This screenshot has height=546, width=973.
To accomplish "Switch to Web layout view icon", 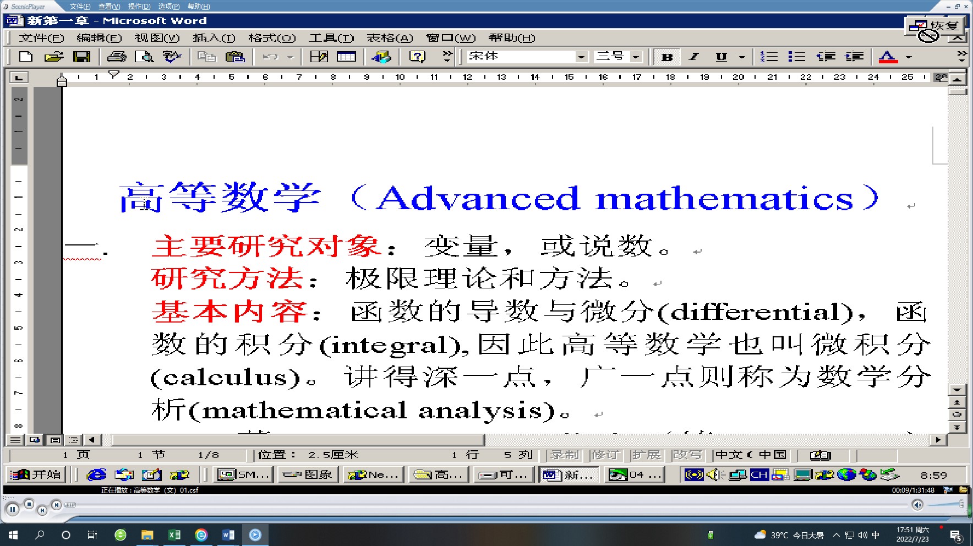I will tap(35, 440).
